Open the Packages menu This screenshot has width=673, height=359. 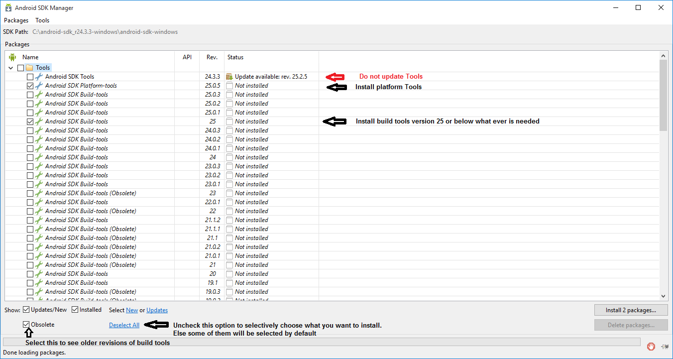tap(16, 20)
